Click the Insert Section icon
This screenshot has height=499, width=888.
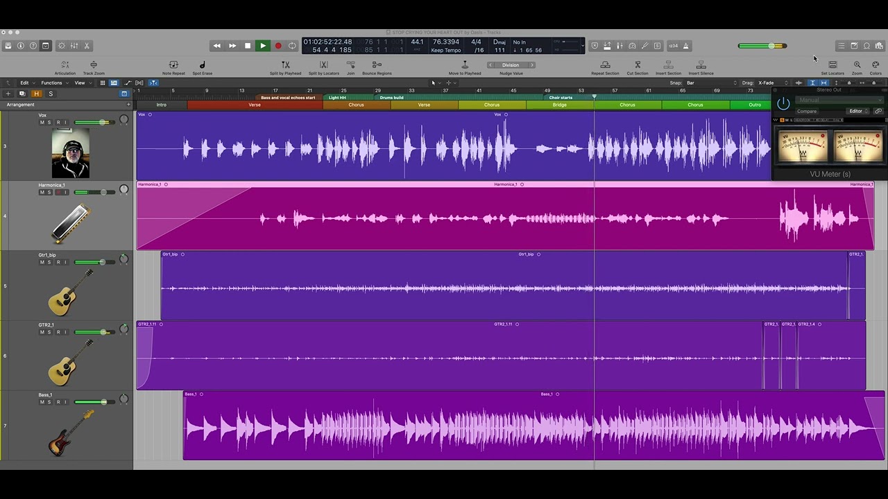pyautogui.click(x=668, y=64)
